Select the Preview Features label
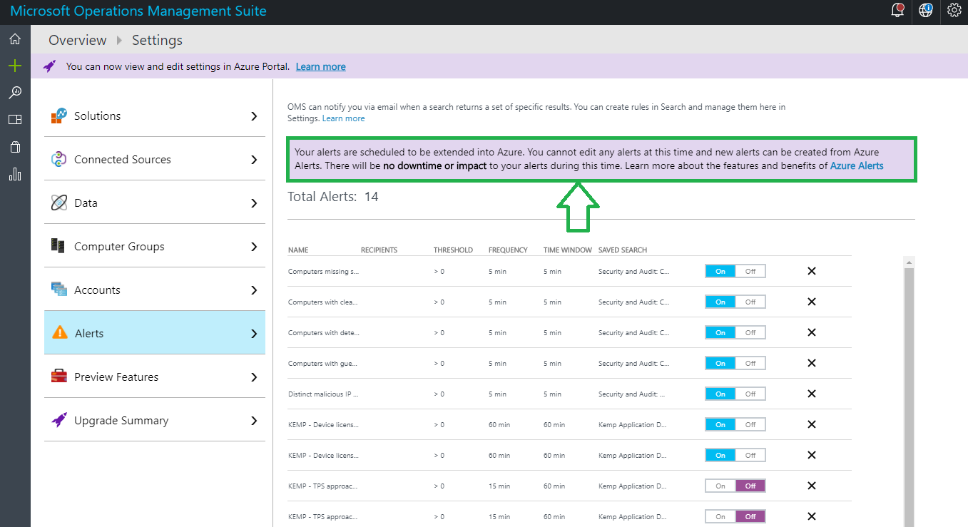The image size is (968, 527). [116, 377]
